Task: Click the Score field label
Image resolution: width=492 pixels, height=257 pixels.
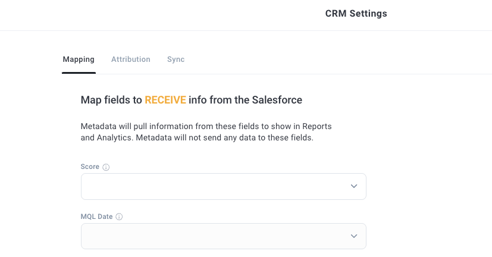Action: (x=90, y=167)
